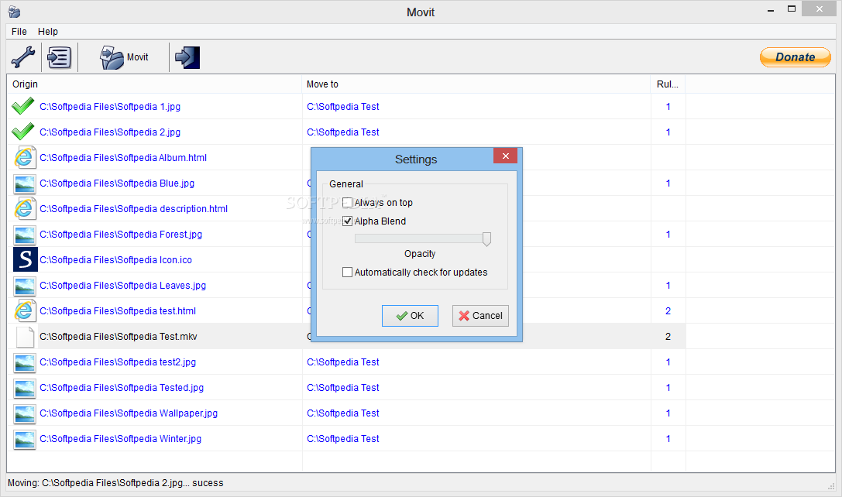842x497 pixels.
Task: Click image icon for Softpedia Tested.jpg
Action: click(25, 388)
